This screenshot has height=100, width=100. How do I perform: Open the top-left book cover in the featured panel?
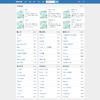point(20,14)
